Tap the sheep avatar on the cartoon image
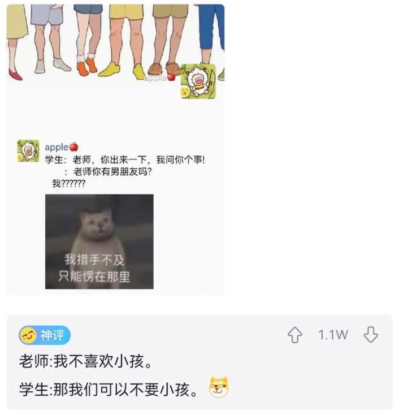The image size is (407, 415). click(198, 81)
